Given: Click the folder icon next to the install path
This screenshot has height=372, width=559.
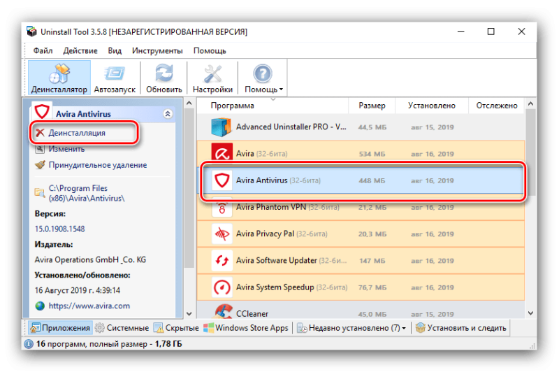Looking at the screenshot, I should coord(40,192).
